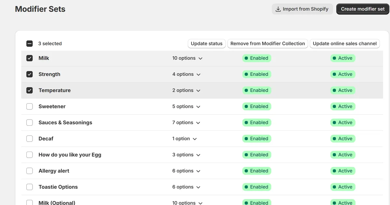Expand Decaf's 1 option chevron
The width and height of the screenshot is (390, 205).
[x=195, y=139]
